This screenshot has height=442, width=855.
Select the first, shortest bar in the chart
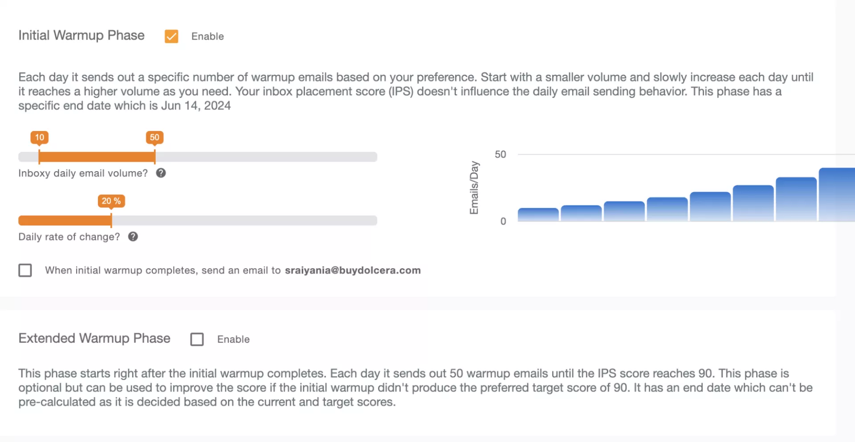pyautogui.click(x=538, y=215)
